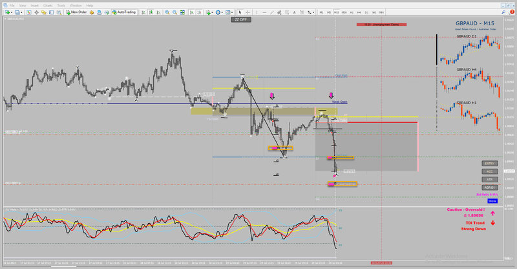Zoom in on the chart

coord(167,12)
